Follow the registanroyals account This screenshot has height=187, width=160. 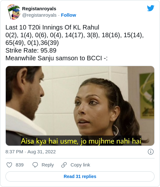click(x=68, y=15)
